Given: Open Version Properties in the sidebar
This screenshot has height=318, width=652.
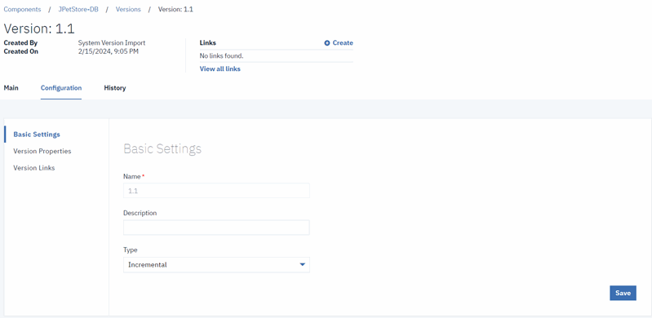Looking at the screenshot, I should coord(42,152).
